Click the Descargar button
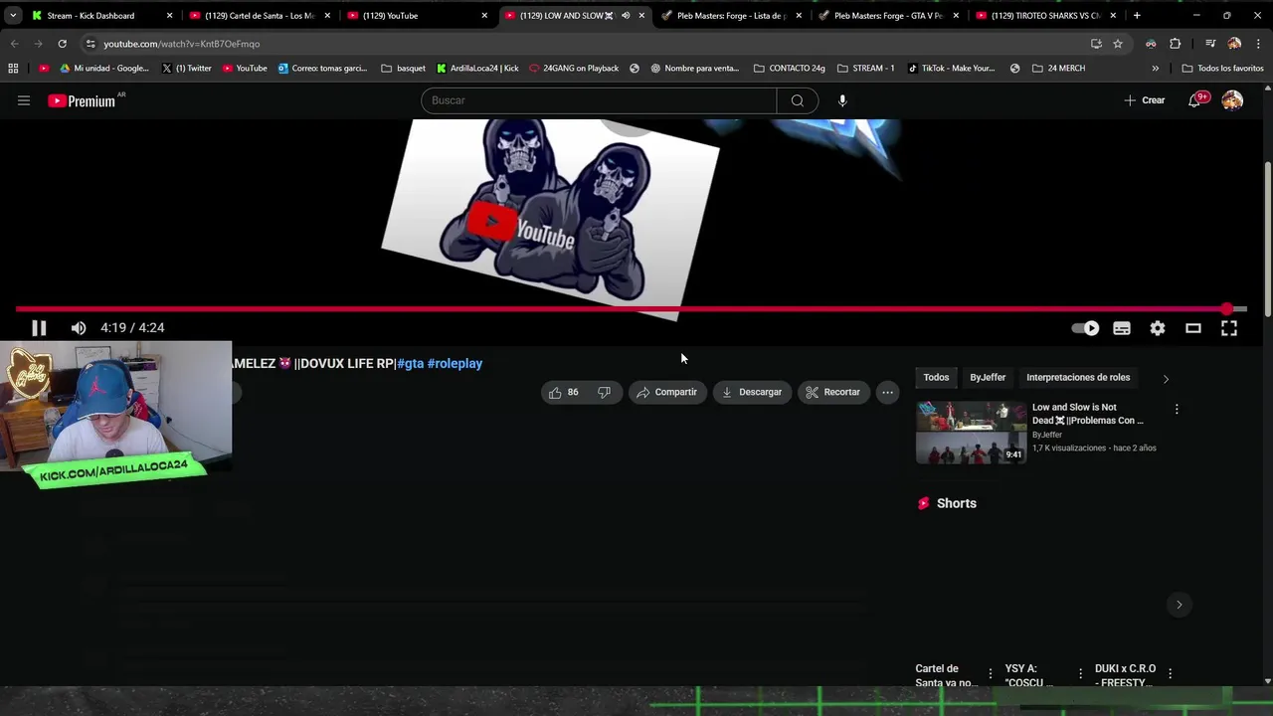1273x716 pixels. (x=752, y=392)
